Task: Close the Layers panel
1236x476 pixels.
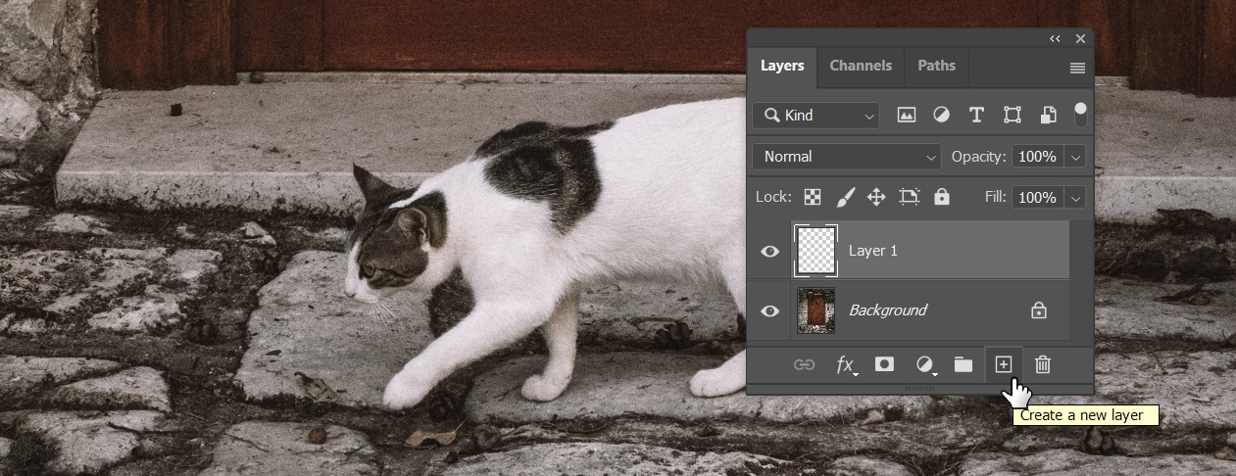Action: [x=1080, y=39]
